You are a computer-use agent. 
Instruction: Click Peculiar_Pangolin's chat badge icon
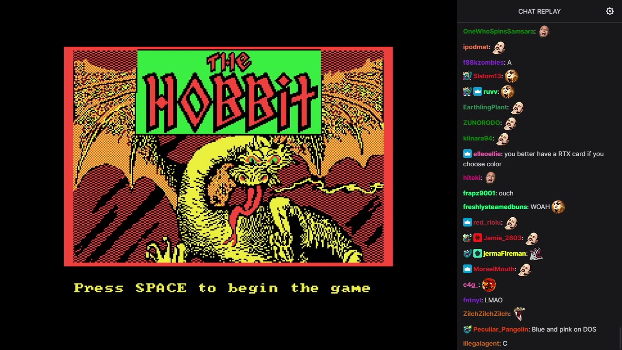coord(467,329)
